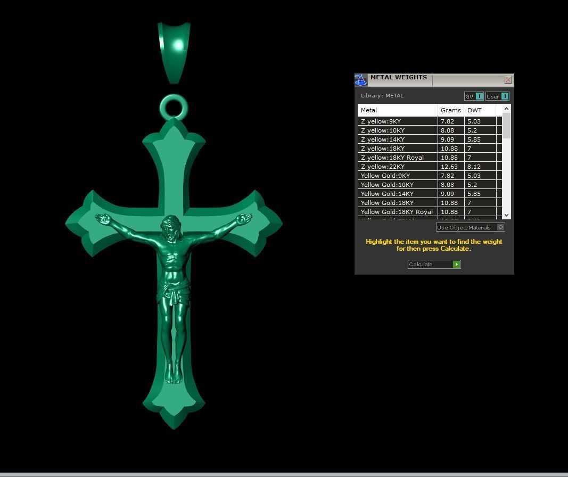Select the Z yellow:9KY row
Viewport: 568px width, 477px height.
point(430,121)
